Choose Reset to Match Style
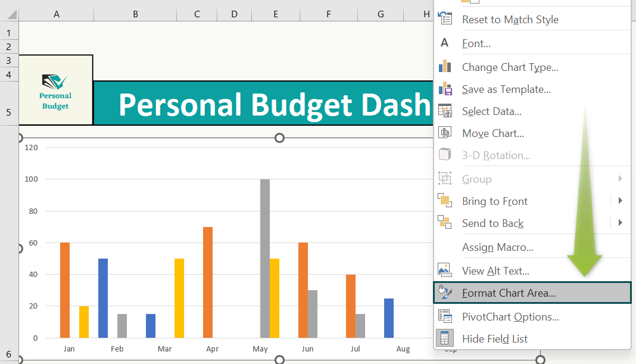The image size is (636, 364). coord(510,20)
